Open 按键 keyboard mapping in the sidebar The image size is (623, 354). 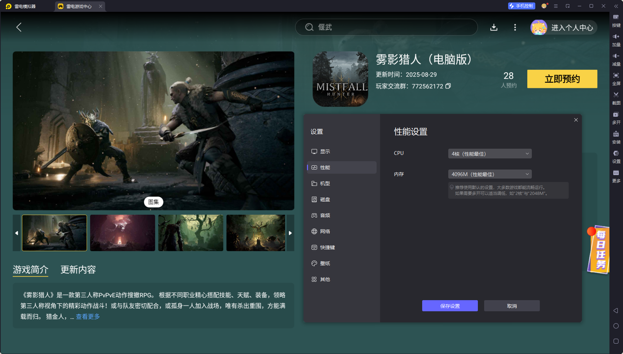pos(616,21)
